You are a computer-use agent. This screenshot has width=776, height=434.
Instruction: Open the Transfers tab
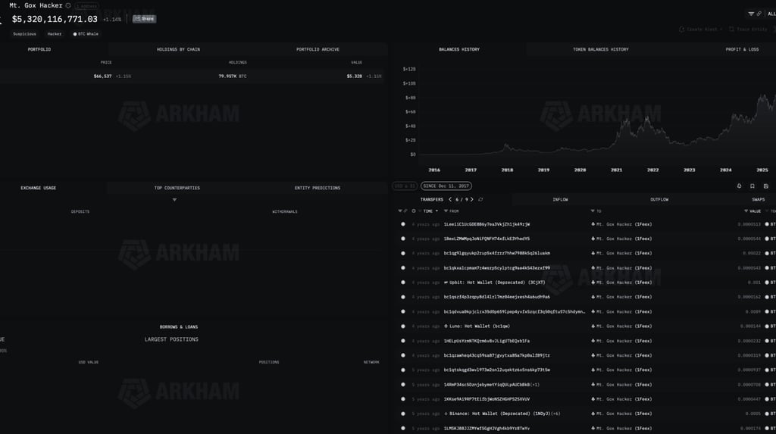tap(431, 199)
